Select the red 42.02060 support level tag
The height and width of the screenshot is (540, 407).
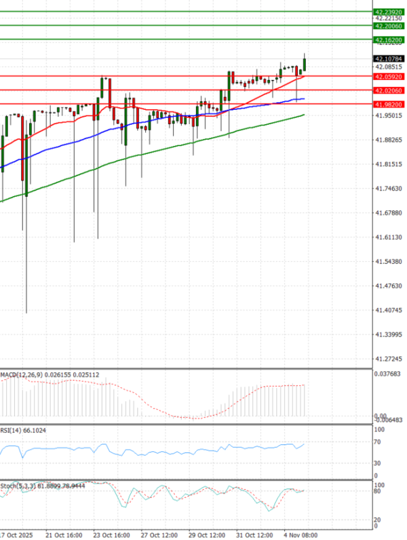click(389, 90)
